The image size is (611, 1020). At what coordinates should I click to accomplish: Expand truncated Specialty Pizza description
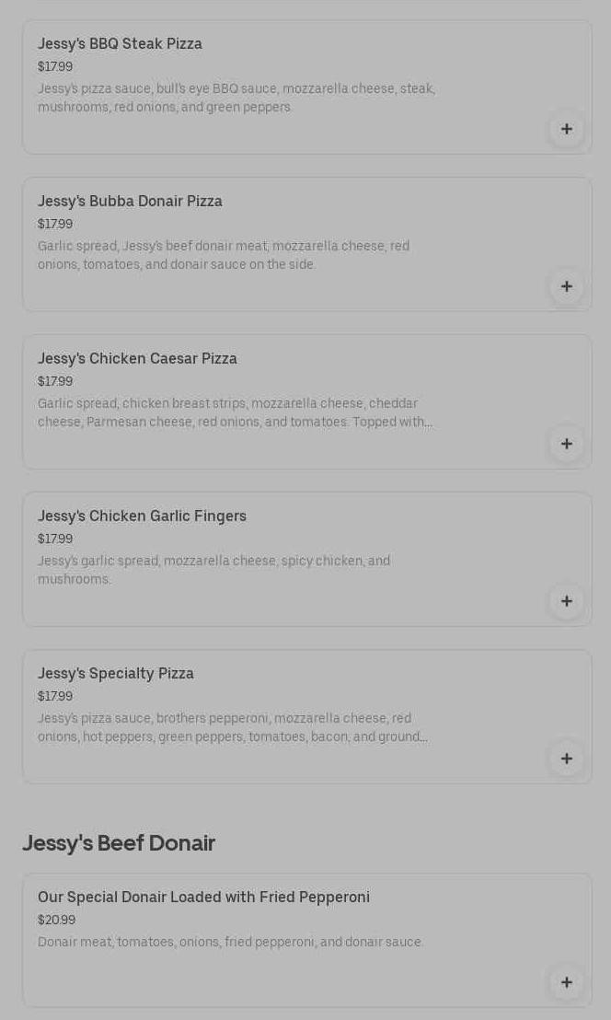point(232,728)
